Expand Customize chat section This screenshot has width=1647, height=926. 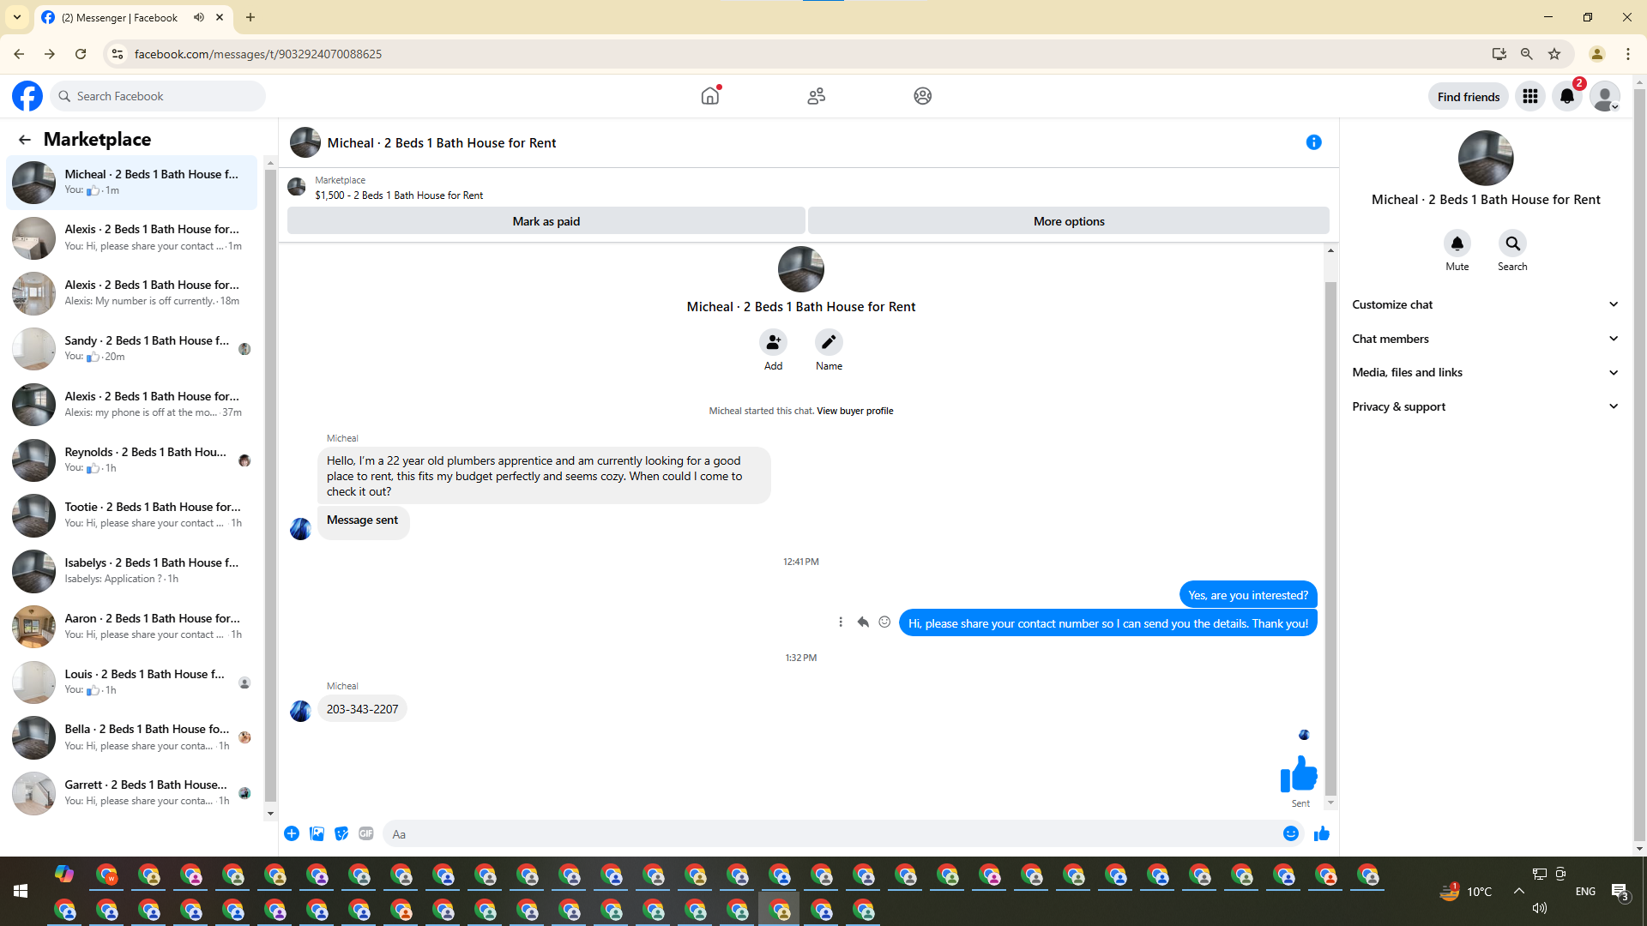click(1485, 304)
